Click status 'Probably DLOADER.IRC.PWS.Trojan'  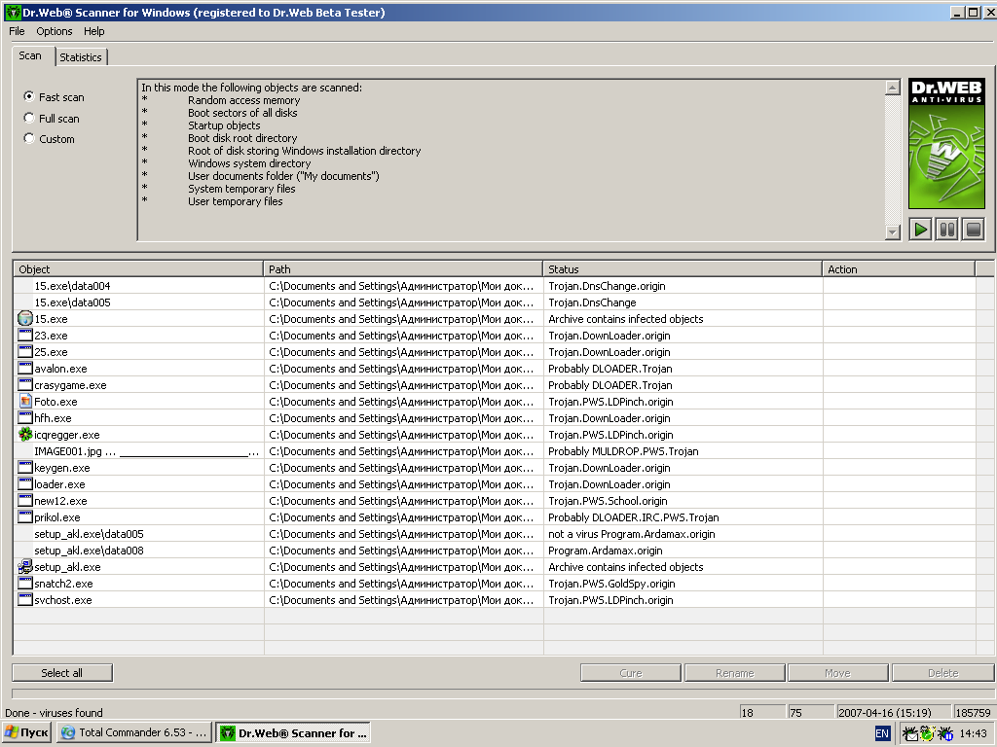[633, 517]
